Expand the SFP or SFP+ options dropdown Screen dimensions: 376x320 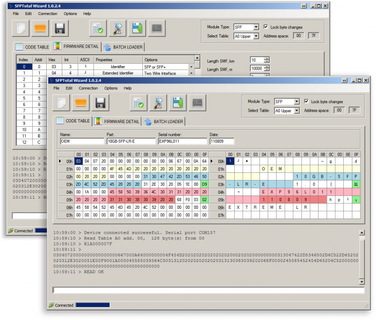coord(191,67)
